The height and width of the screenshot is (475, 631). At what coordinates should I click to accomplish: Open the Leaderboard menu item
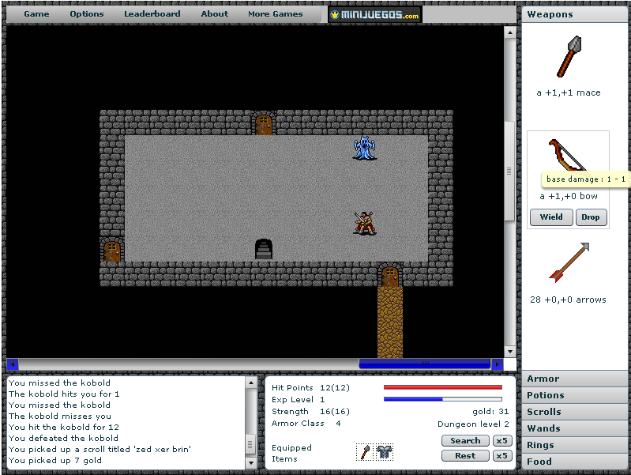click(x=152, y=14)
